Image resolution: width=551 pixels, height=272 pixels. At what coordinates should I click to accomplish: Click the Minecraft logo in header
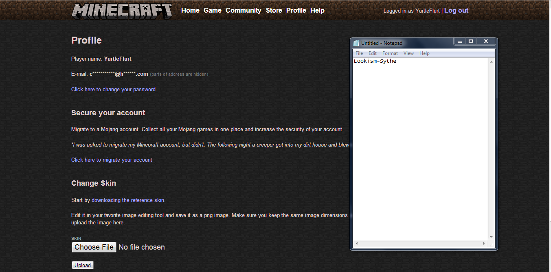pos(122,11)
